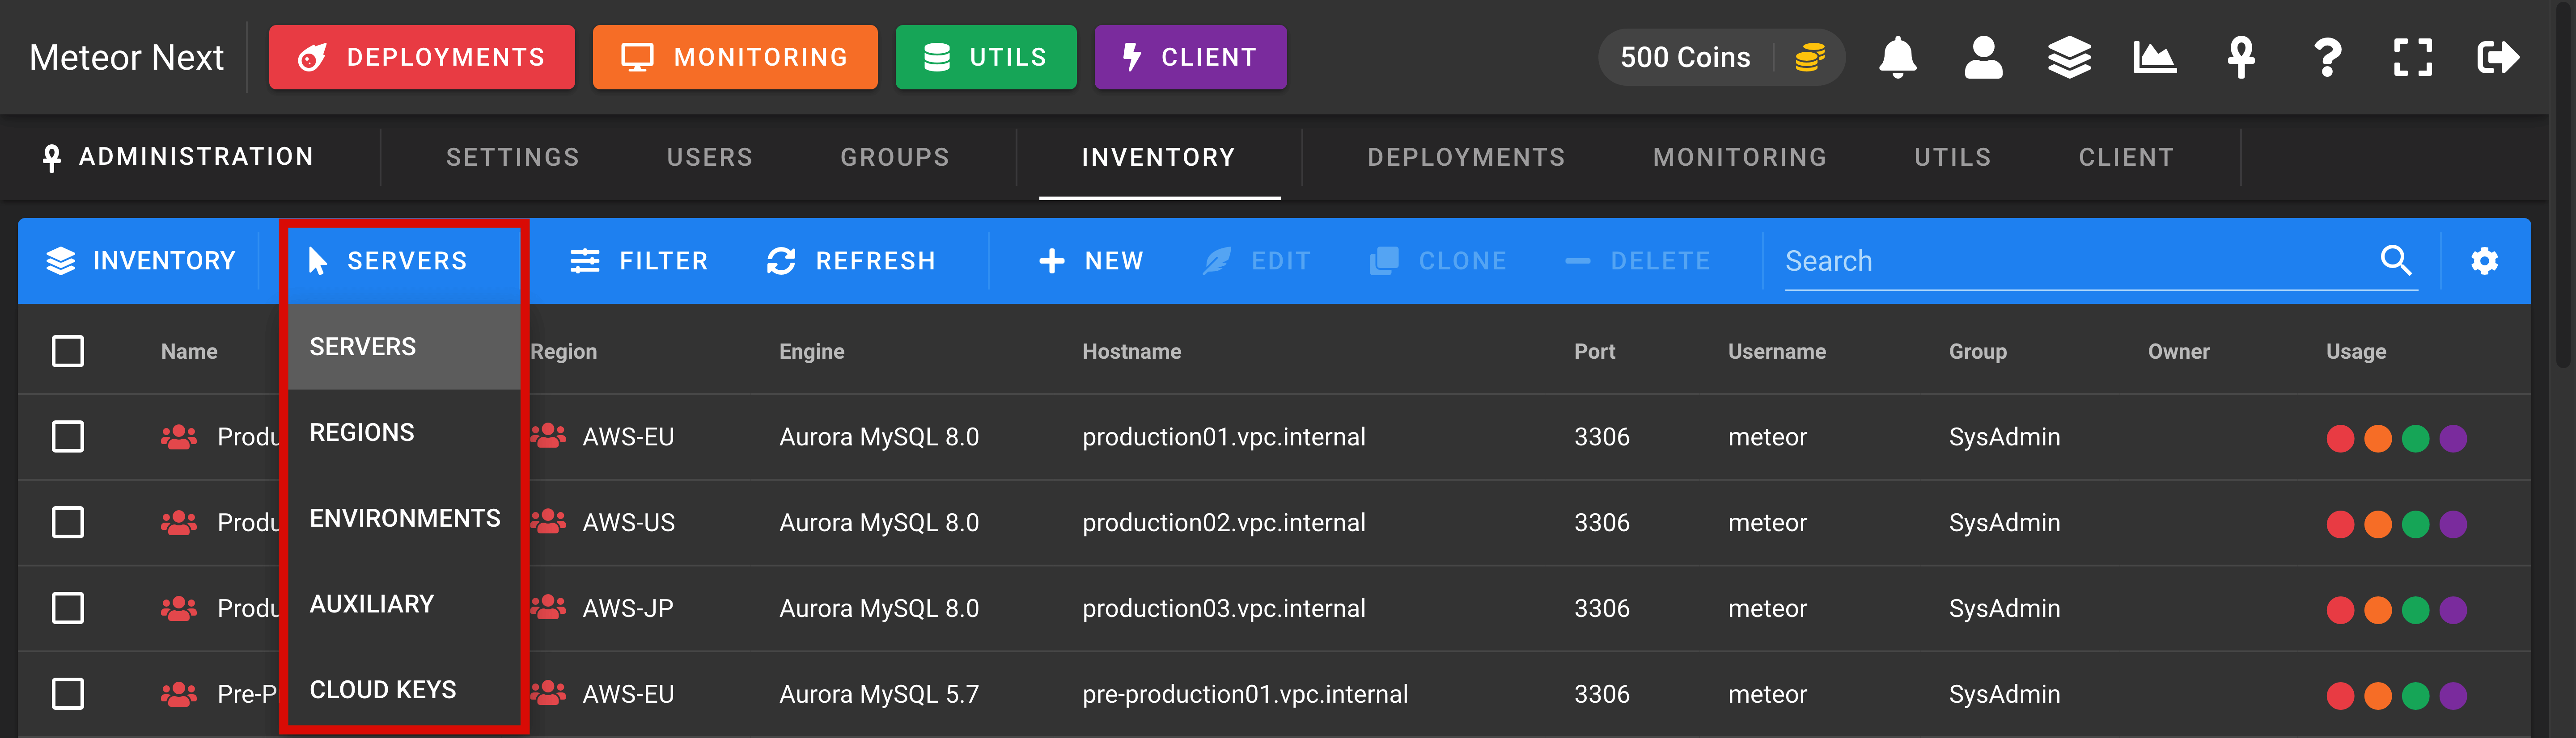This screenshot has height=738, width=2576.
Task: Select SERVERS in the dropdown list
Action: tap(404, 347)
